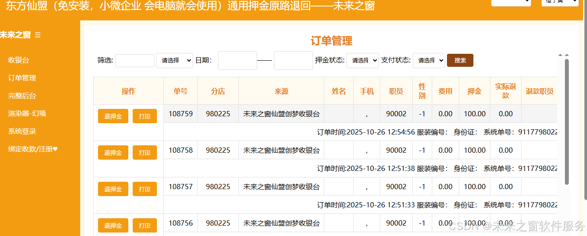Click the 退款职员 column header
Viewport: 587px width, 236px height.
tap(539, 91)
